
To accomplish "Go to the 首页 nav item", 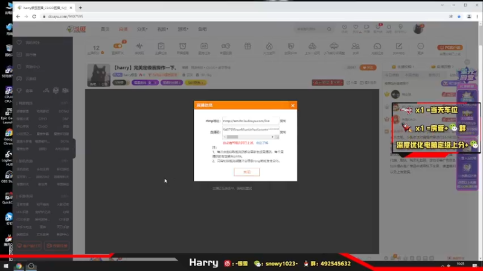I will [x=105, y=29].
